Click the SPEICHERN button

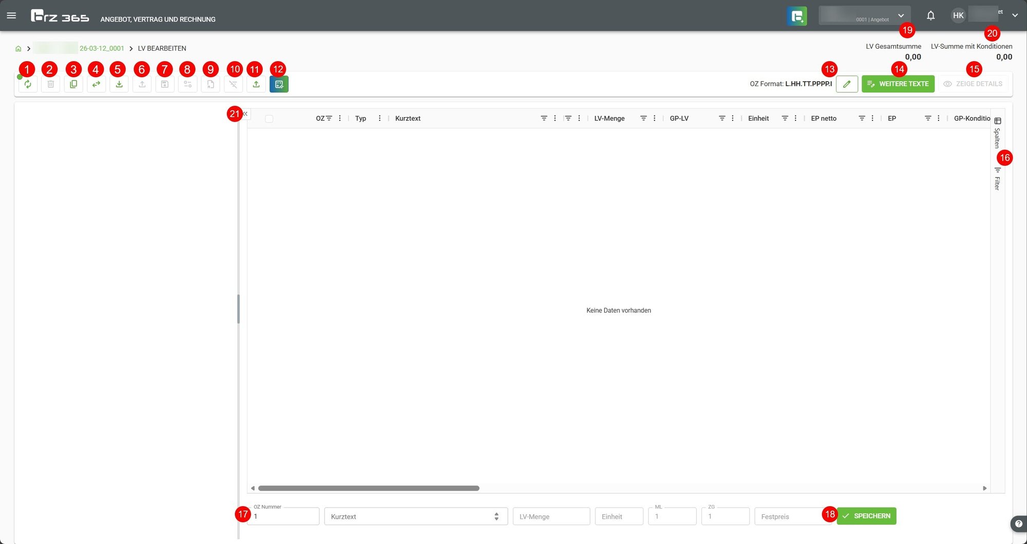click(x=866, y=516)
